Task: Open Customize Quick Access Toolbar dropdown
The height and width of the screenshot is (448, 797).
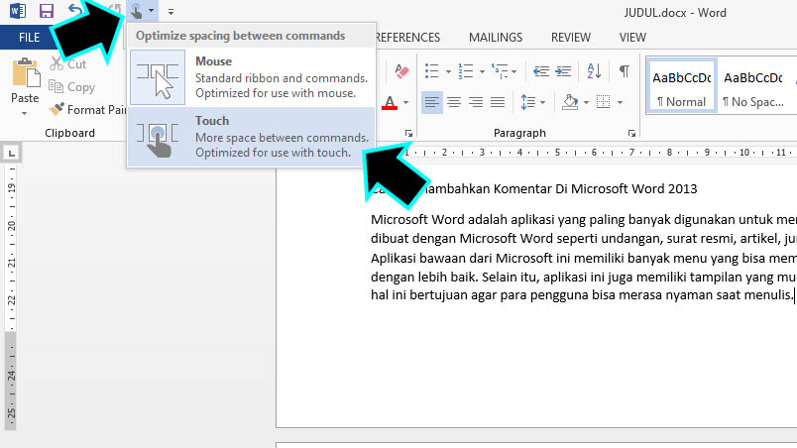Action: click(x=171, y=12)
